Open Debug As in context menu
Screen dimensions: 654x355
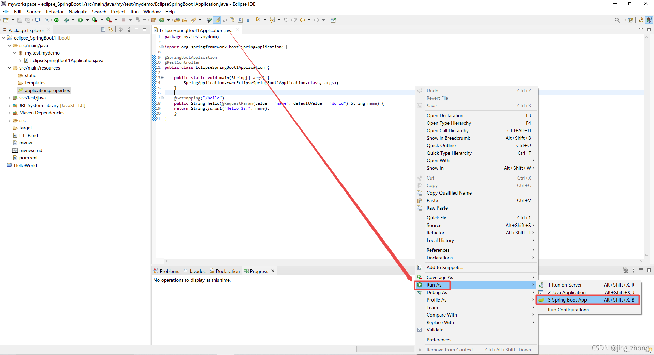tap(476, 292)
